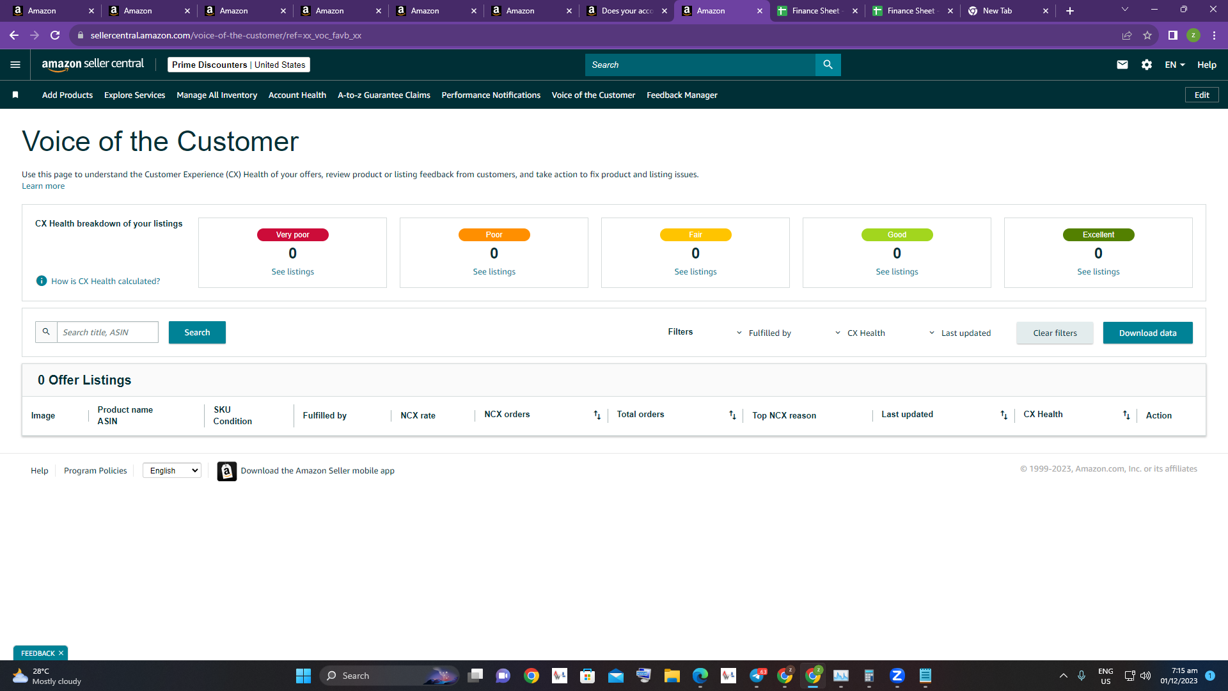Click the magnifier button in the top search bar
The height and width of the screenshot is (691, 1228).
[828, 65]
